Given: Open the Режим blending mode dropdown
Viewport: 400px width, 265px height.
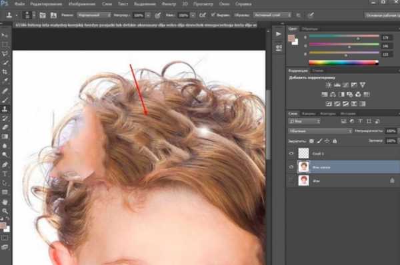Looking at the screenshot, I should [94, 15].
